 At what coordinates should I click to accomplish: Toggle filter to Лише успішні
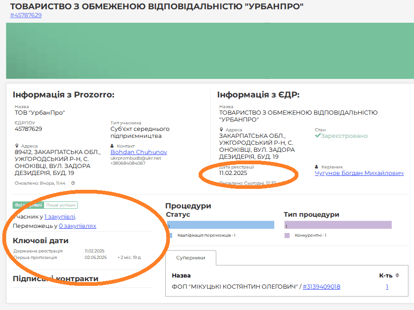pyautogui.click(x=61, y=205)
